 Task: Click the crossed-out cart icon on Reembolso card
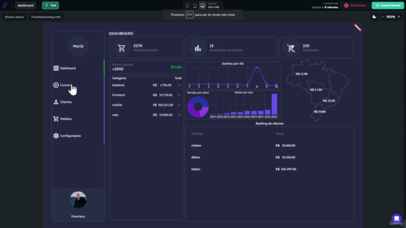point(291,48)
